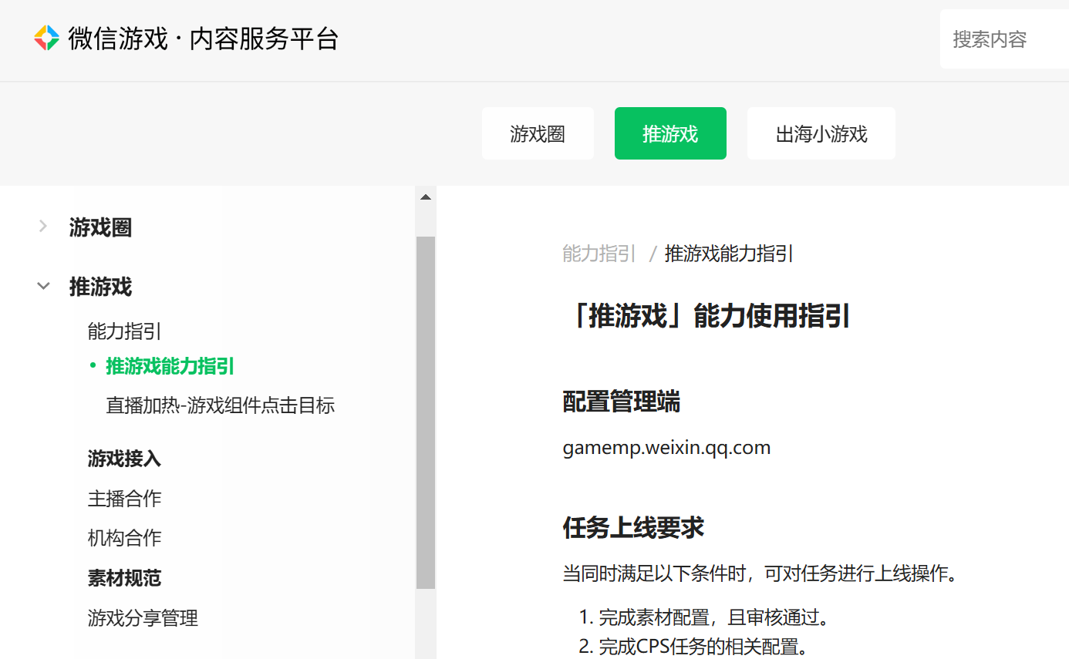Open the 微信游戏 · 内容服务平台 home title
The image size is (1069, 659).
click(x=204, y=39)
